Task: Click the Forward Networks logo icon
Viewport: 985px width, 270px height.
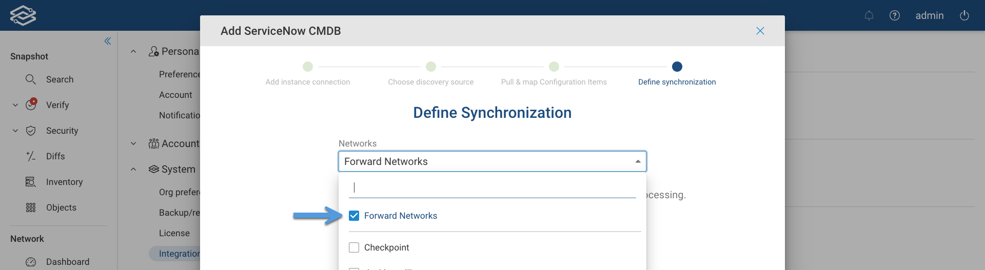Action: tap(23, 15)
